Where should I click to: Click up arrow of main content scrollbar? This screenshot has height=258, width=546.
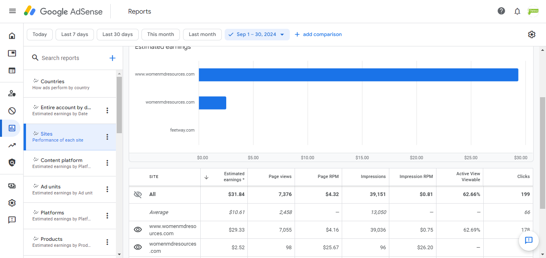coord(542,50)
